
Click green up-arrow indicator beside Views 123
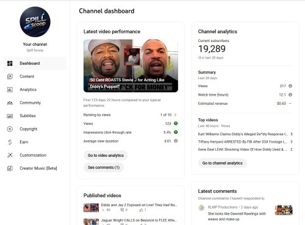click(x=176, y=123)
